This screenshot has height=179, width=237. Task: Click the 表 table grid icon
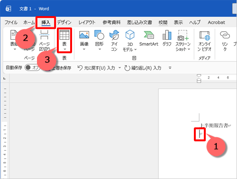(64, 35)
